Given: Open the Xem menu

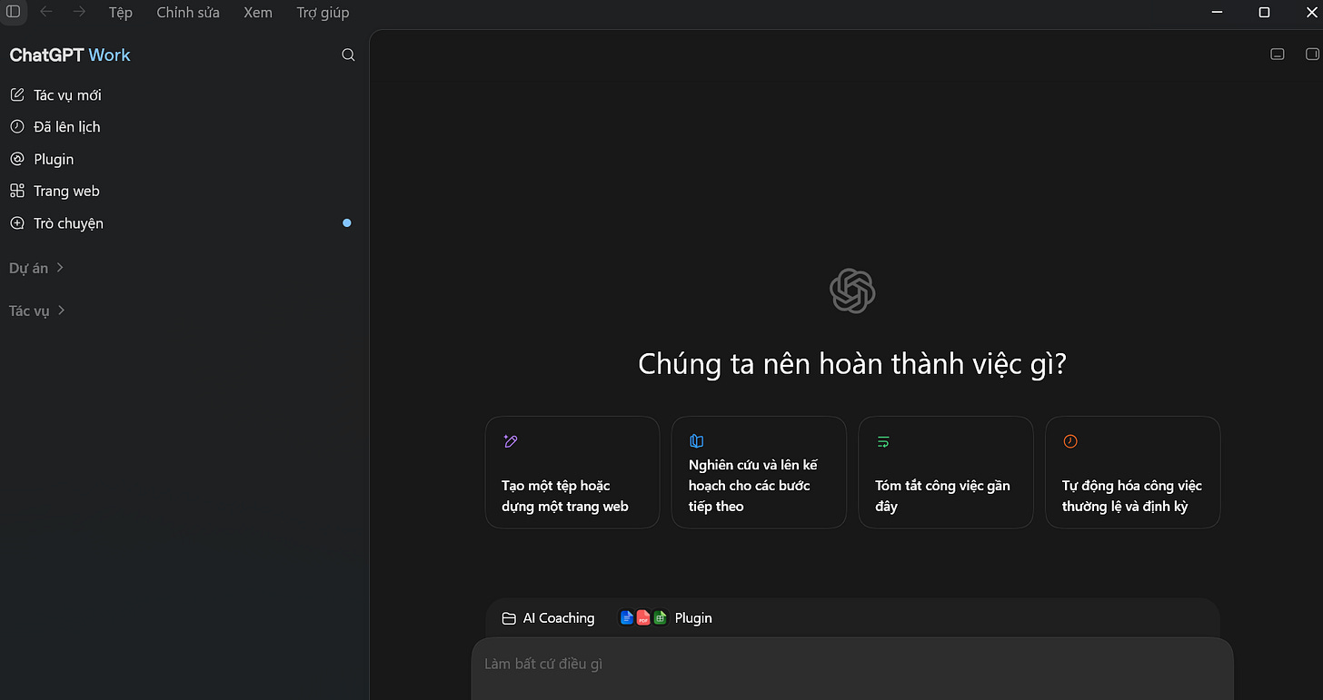Looking at the screenshot, I should pos(258,13).
